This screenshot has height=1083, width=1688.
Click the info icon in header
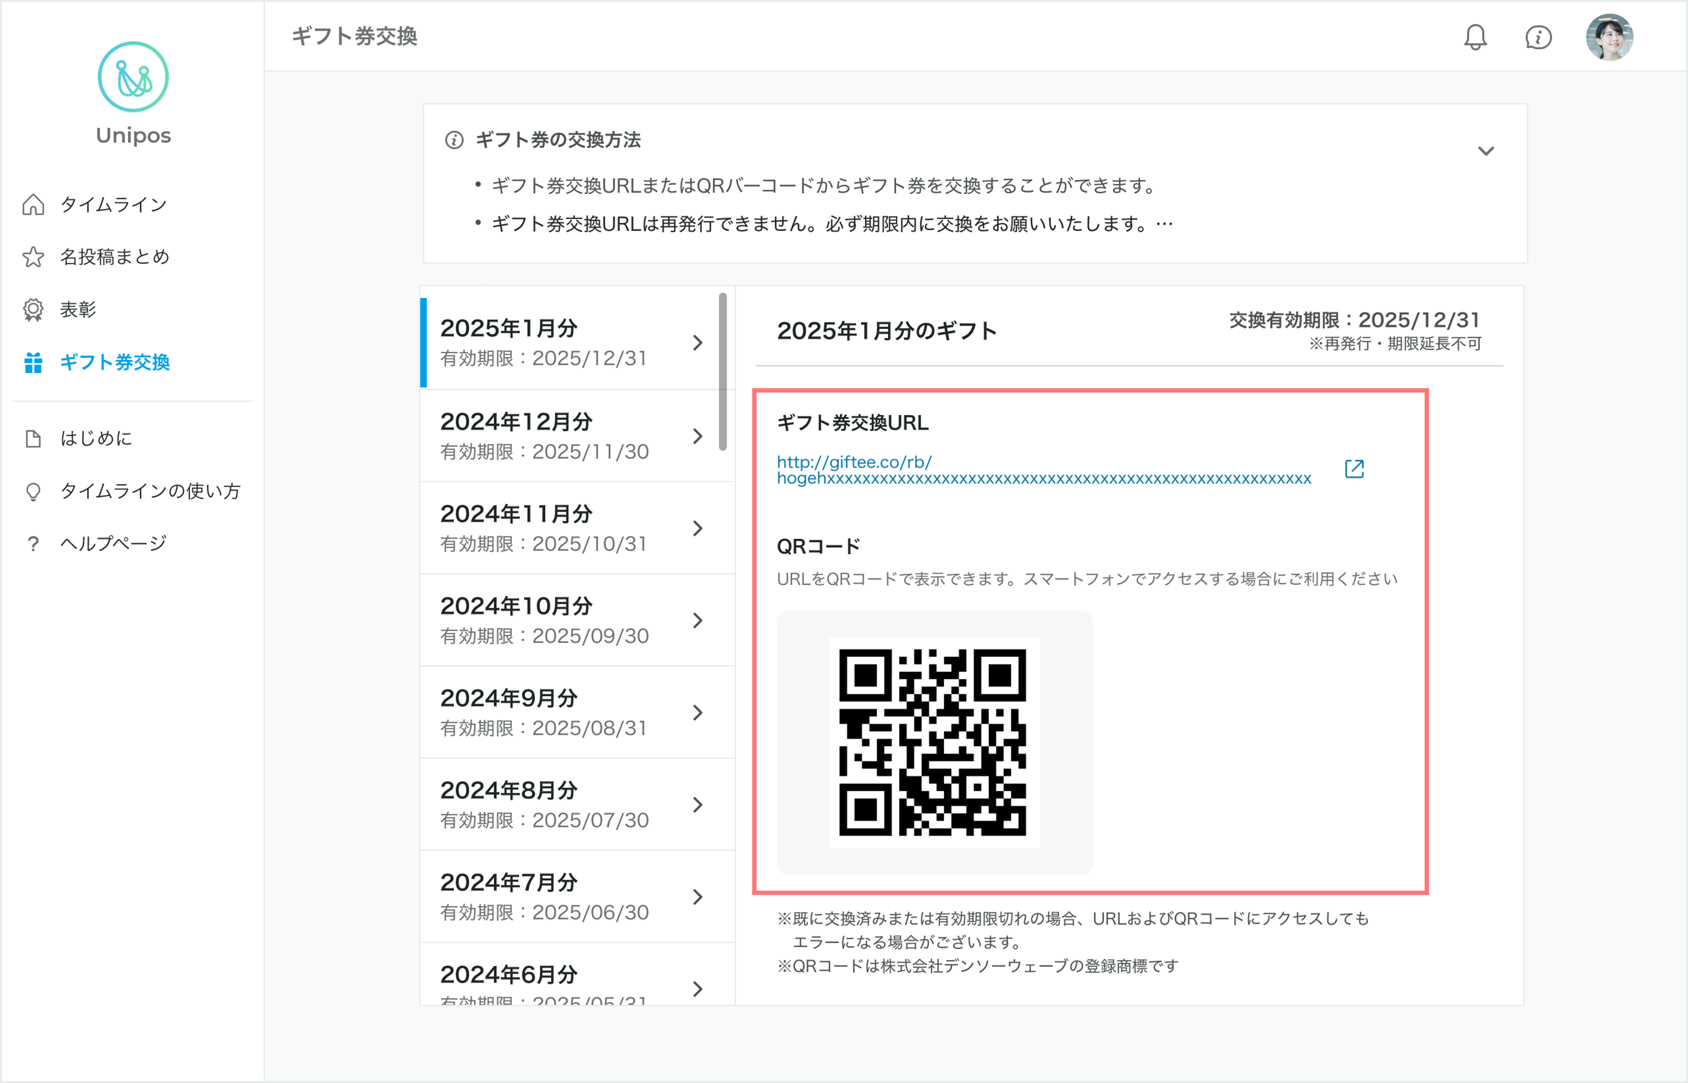(x=1538, y=37)
